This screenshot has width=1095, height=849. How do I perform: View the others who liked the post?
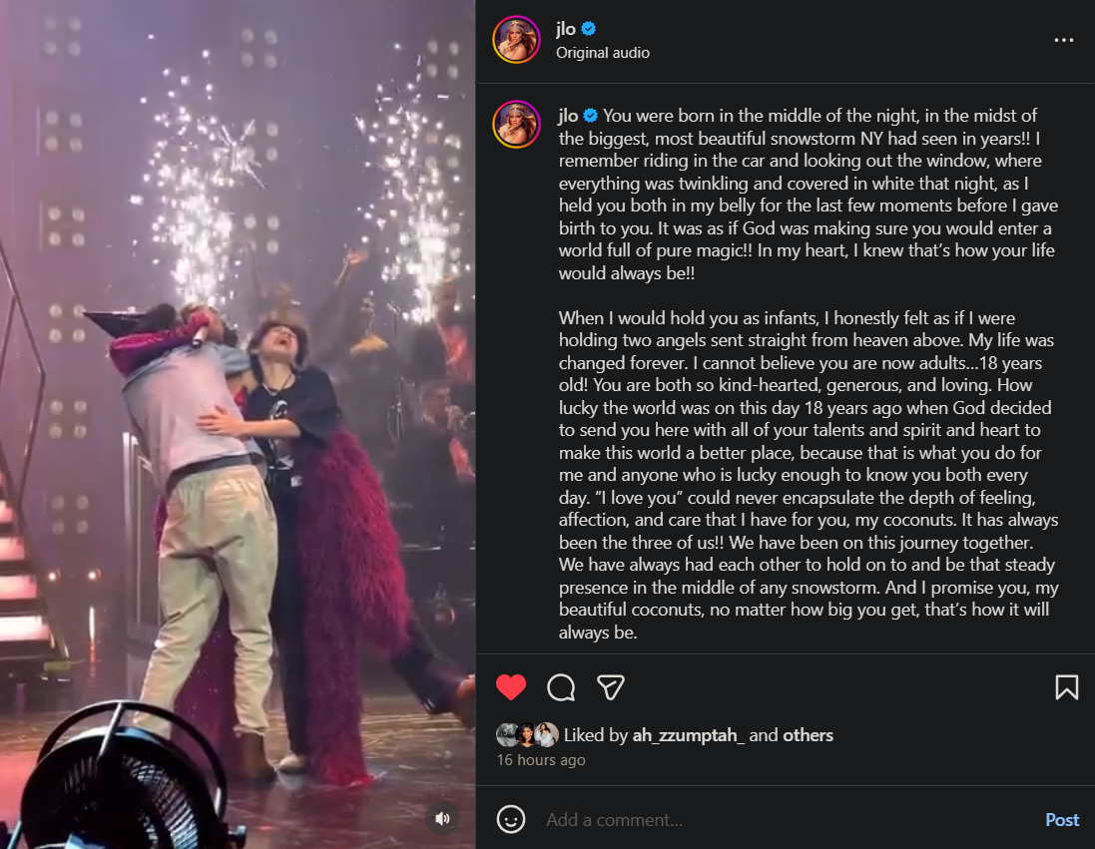[808, 735]
